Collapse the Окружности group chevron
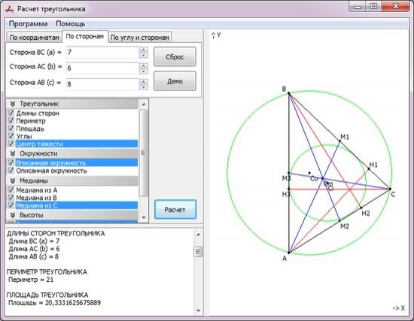The image size is (414, 321). click(x=12, y=153)
